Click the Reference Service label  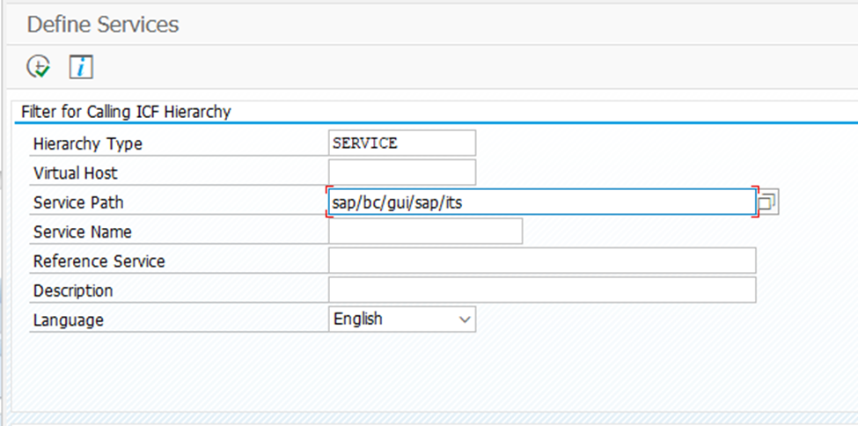tap(99, 261)
